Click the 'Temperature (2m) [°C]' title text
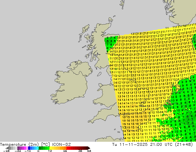Viewport: 196px width, 152px height. coord(25,145)
